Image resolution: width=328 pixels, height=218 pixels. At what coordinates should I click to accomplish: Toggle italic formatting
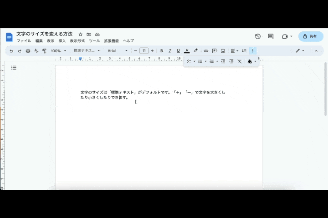tap(170, 51)
